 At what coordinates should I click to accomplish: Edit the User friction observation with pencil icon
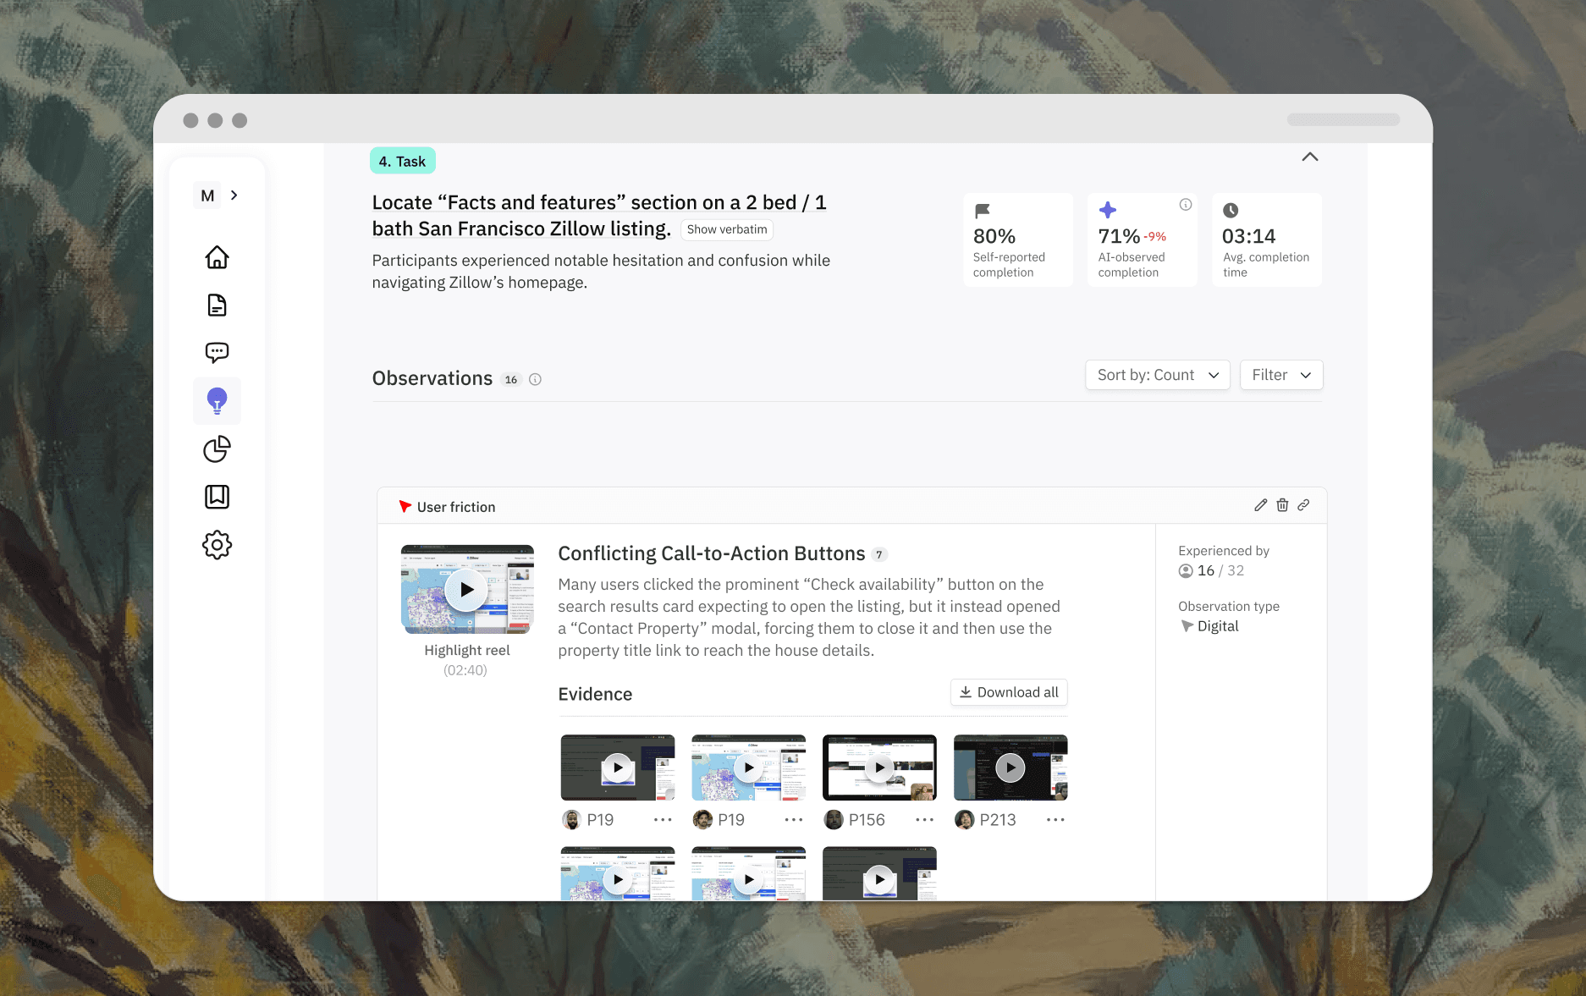click(x=1260, y=505)
